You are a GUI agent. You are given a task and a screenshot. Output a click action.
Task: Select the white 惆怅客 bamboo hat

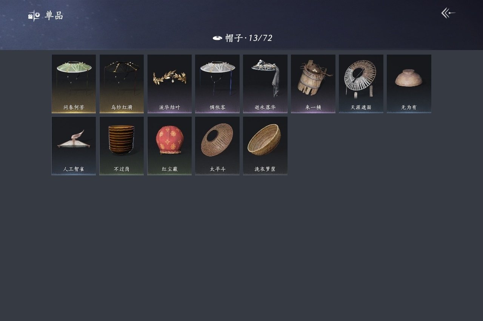pyautogui.click(x=217, y=84)
